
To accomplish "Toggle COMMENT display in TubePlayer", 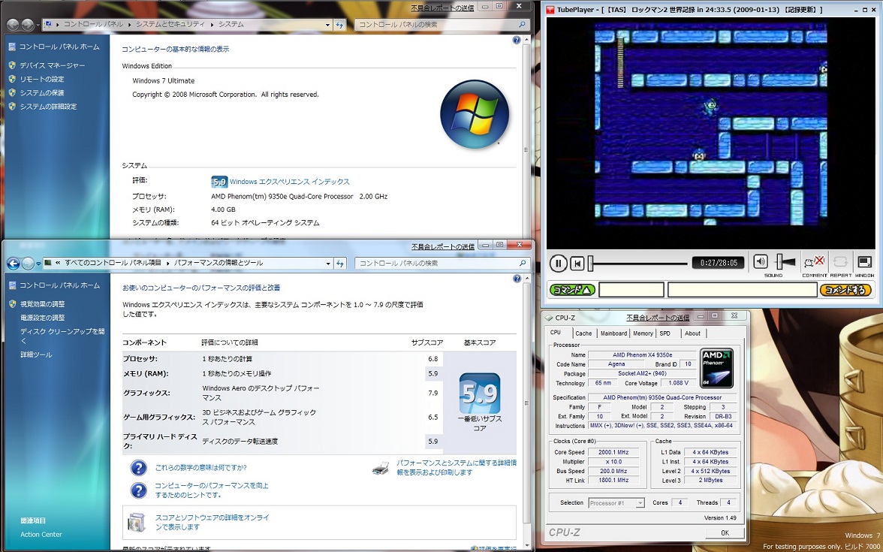I will coord(814,262).
